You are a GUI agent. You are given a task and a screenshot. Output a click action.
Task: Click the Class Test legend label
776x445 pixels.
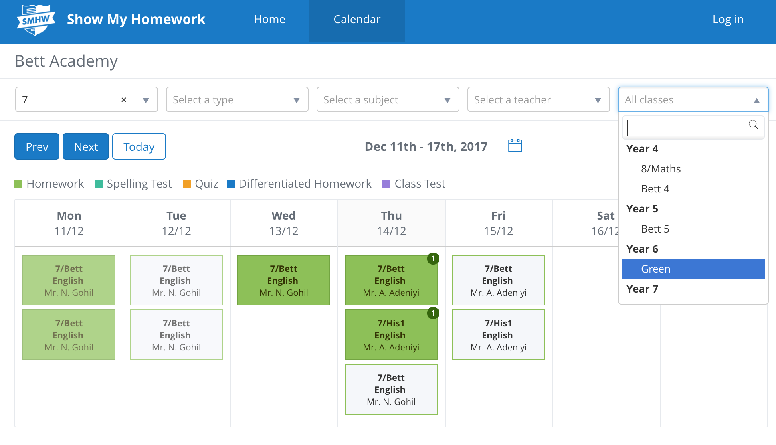point(420,184)
